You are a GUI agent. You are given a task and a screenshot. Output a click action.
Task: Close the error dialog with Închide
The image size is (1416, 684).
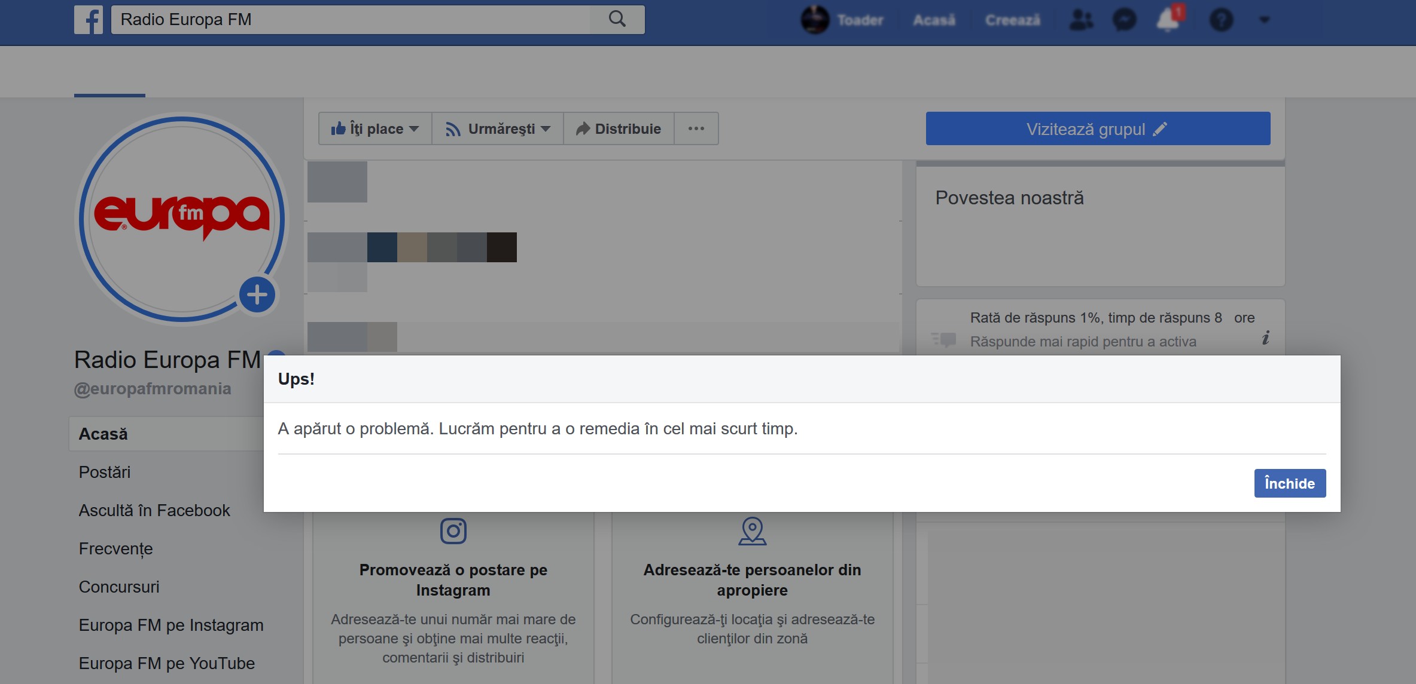[x=1289, y=483]
